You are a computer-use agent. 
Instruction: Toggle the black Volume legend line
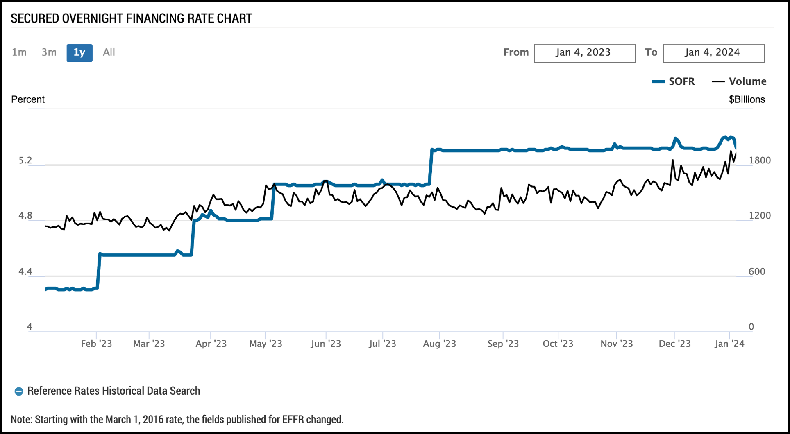coord(718,81)
